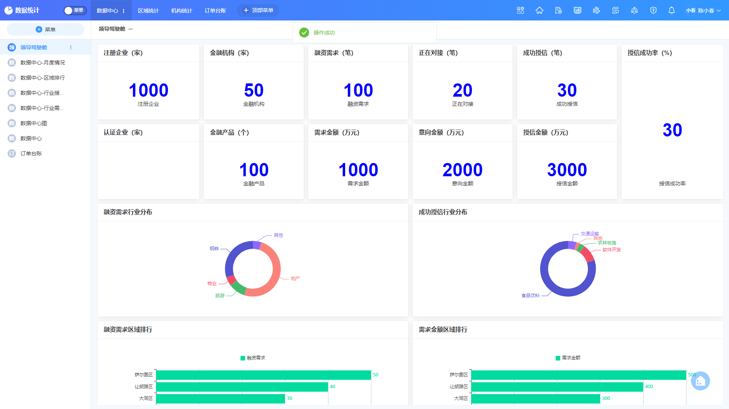Image resolution: width=729 pixels, height=409 pixels.
Task: Open 数据中心-行业需… sidebar item
Action: click(x=45, y=108)
